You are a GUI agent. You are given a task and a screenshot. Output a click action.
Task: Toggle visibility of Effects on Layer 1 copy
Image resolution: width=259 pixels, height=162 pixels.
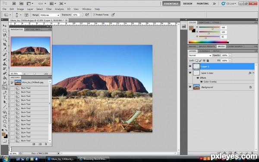tap(198, 78)
